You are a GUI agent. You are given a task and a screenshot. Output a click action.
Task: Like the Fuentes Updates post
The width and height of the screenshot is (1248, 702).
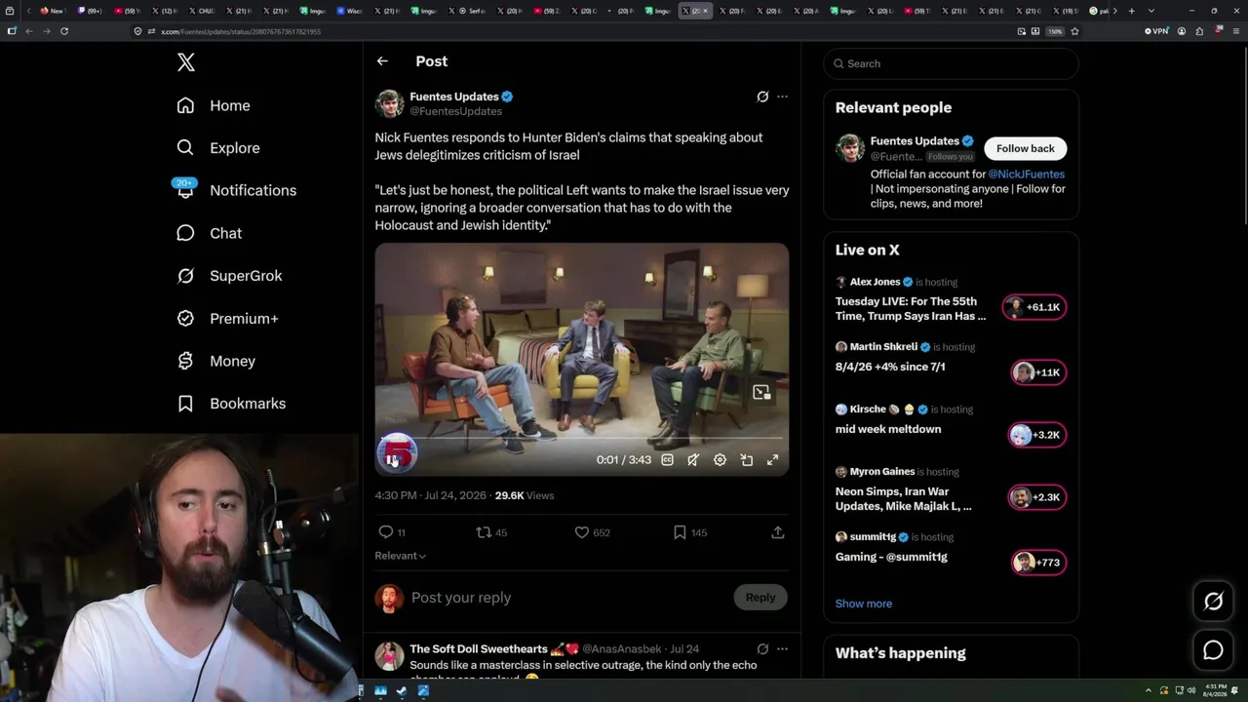(x=582, y=532)
